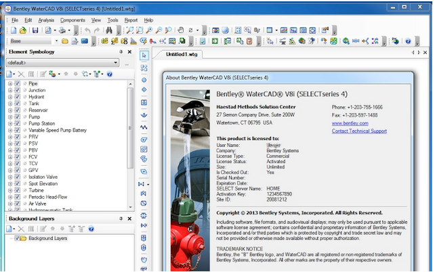Open the Tools menu
This screenshot has height=272, width=435.
click(x=112, y=20)
